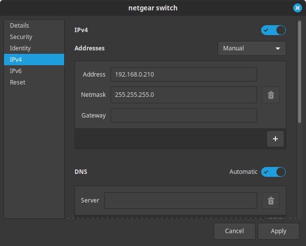Viewport: 306px width, 246px height.
Task: Delete the address entry with trash icon
Action: tap(270, 95)
